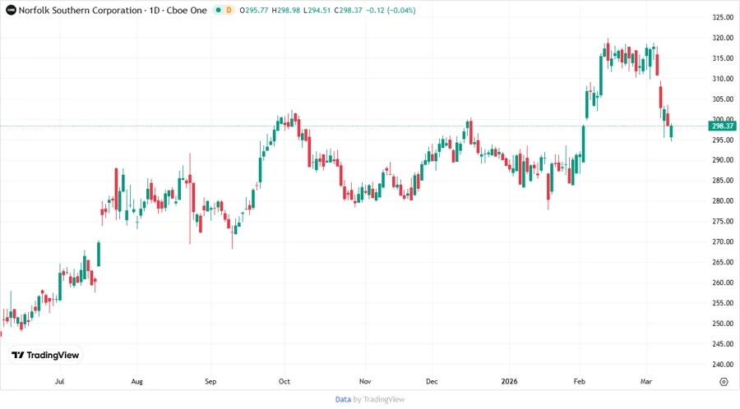
Task: Click the 'by TradingView' attribution text
Action: pos(379,399)
